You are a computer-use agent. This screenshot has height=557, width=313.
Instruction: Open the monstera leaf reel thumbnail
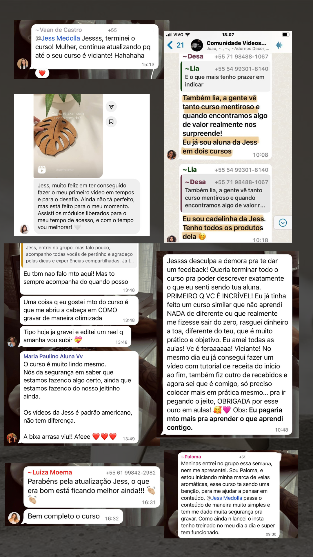[68, 136]
